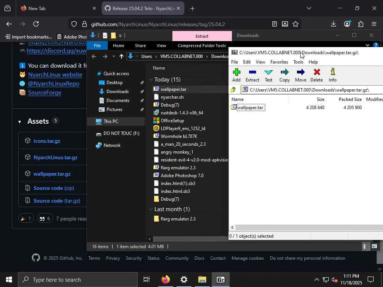Viewport: 383px width, 287px height.
Task: Select This PC in navigation pane
Action: [111, 121]
